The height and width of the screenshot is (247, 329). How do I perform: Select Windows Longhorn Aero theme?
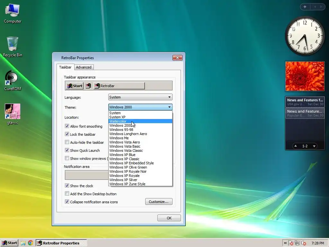click(x=140, y=134)
